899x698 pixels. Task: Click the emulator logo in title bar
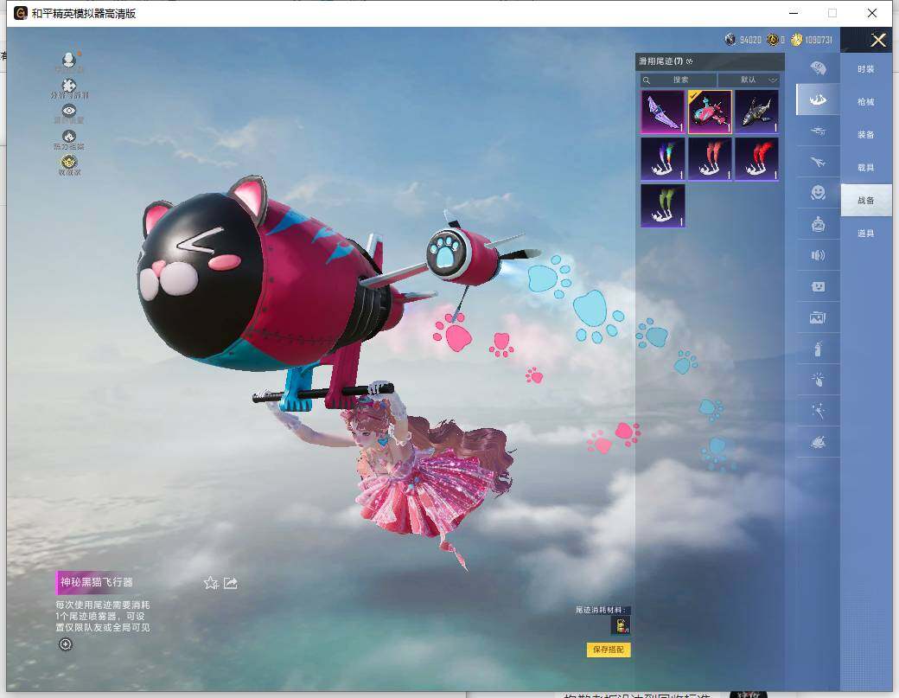pyautogui.click(x=21, y=13)
